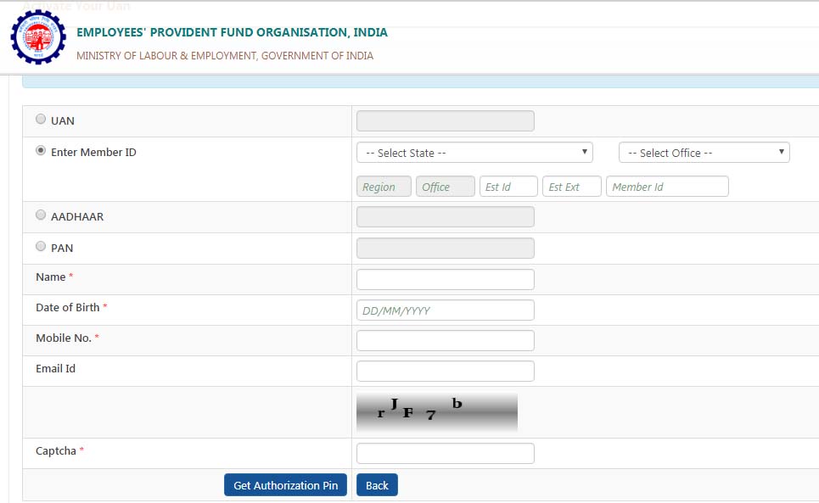The image size is (819, 503).
Task: Open the Select State dropdown
Action: tap(474, 153)
